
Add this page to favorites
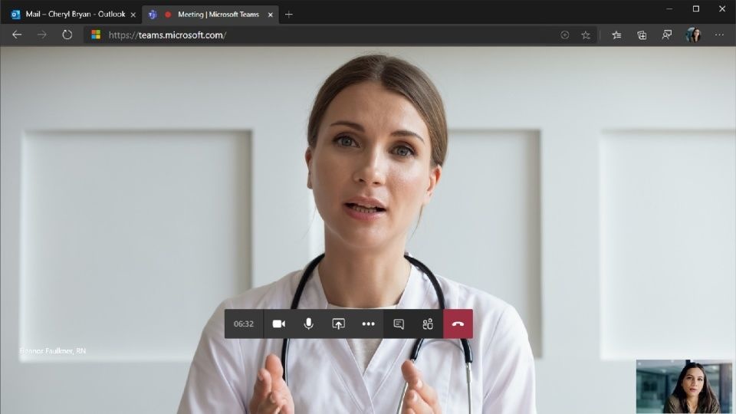click(586, 34)
